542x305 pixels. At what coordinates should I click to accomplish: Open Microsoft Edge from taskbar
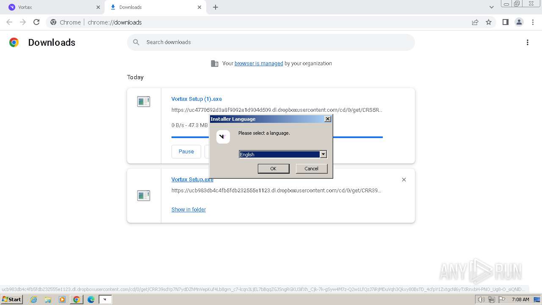point(91,299)
